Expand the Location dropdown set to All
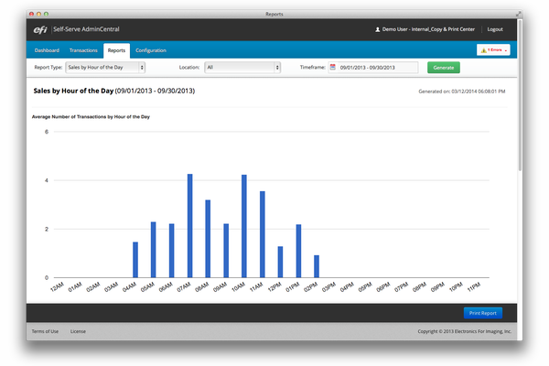This screenshot has width=549, height=366. click(242, 67)
